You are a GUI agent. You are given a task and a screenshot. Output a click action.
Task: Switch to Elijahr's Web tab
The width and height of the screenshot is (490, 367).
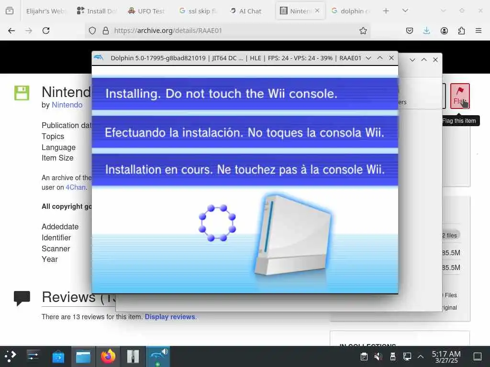tap(45, 11)
